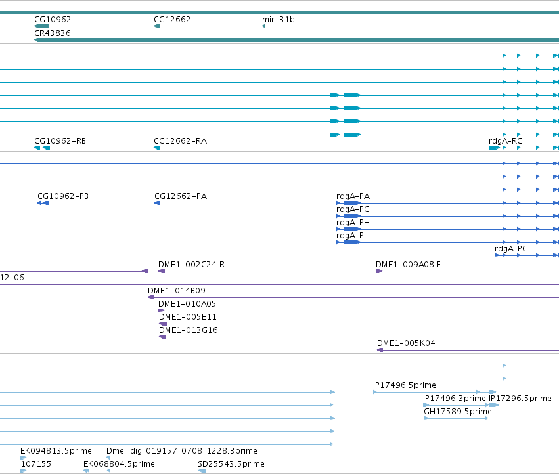Click the rdgA-PA coding exon block

pos(352,203)
